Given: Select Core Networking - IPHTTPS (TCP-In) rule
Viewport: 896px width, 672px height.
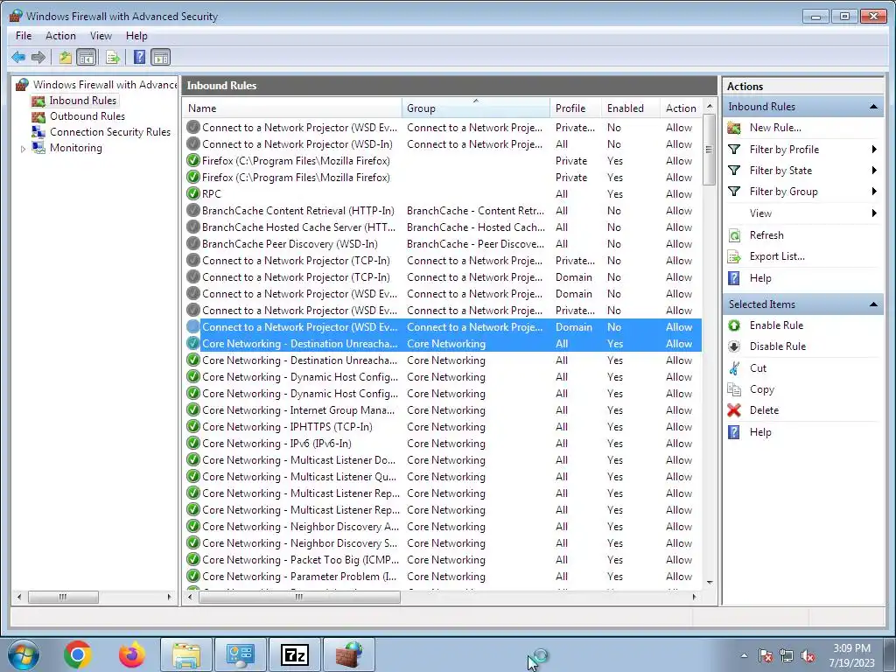Looking at the screenshot, I should [x=443, y=427].
